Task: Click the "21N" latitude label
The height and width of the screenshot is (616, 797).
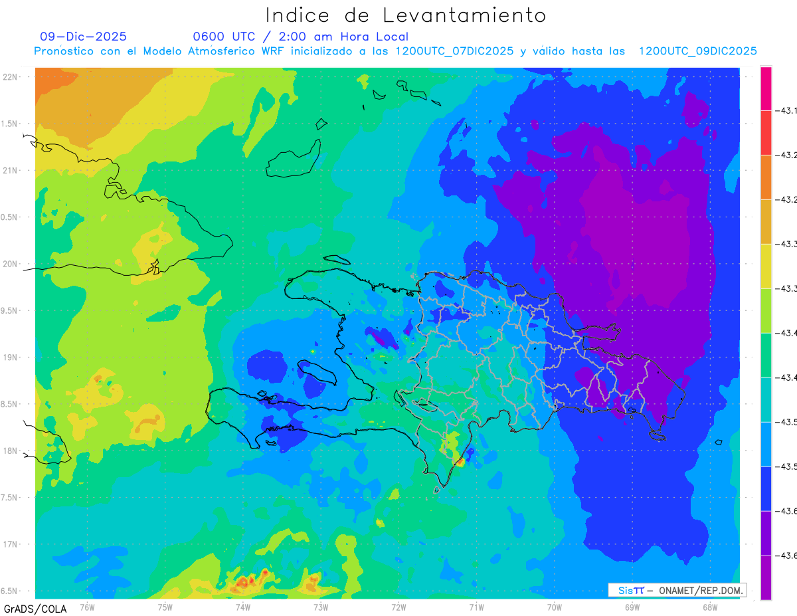Action: (11, 171)
